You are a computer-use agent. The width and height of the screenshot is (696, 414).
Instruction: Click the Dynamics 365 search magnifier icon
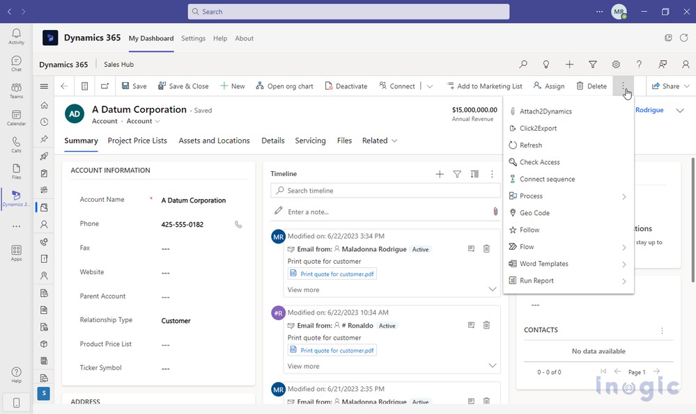click(x=523, y=64)
